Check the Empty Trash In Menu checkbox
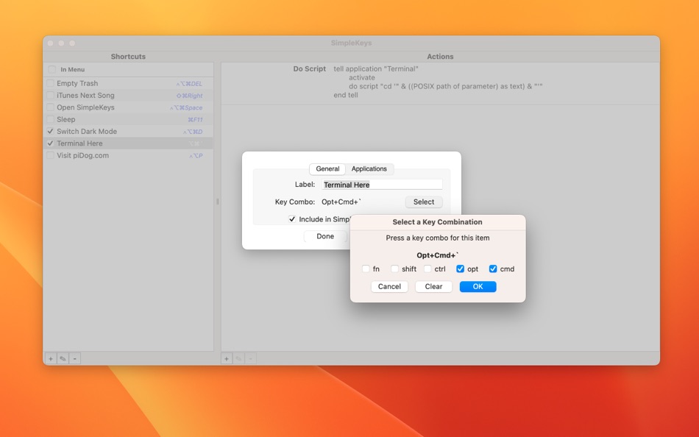This screenshot has height=437, width=699. (x=50, y=83)
